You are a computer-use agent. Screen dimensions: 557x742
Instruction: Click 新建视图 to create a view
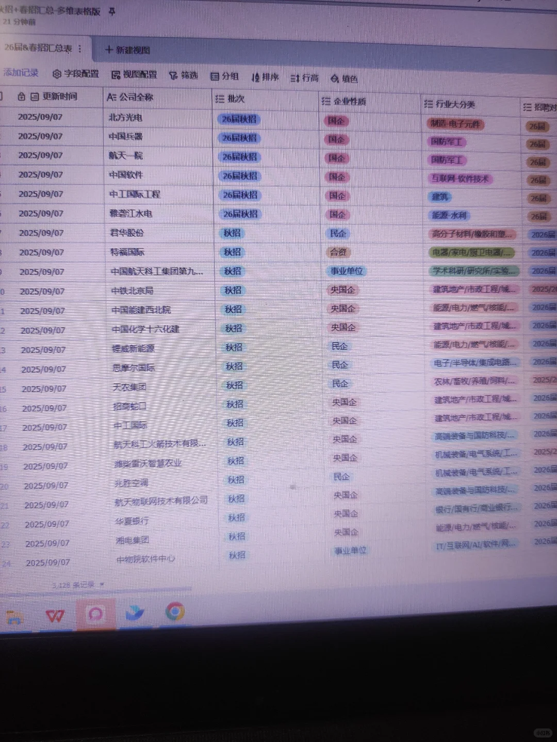tap(127, 50)
